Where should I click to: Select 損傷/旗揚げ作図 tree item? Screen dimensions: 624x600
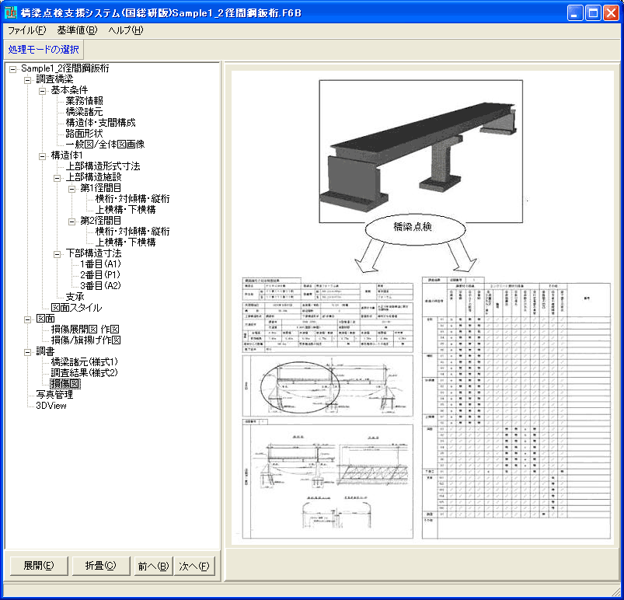point(86,340)
